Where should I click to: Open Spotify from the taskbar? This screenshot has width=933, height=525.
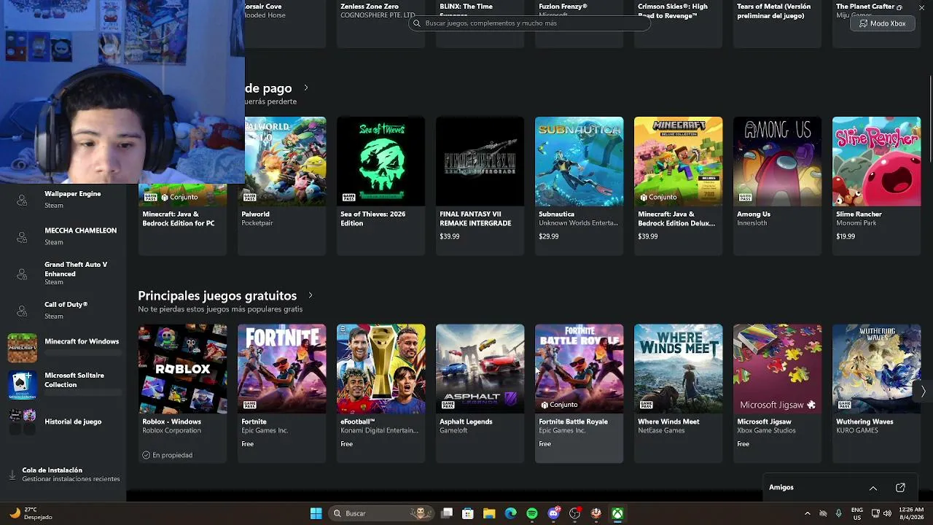[x=532, y=513]
